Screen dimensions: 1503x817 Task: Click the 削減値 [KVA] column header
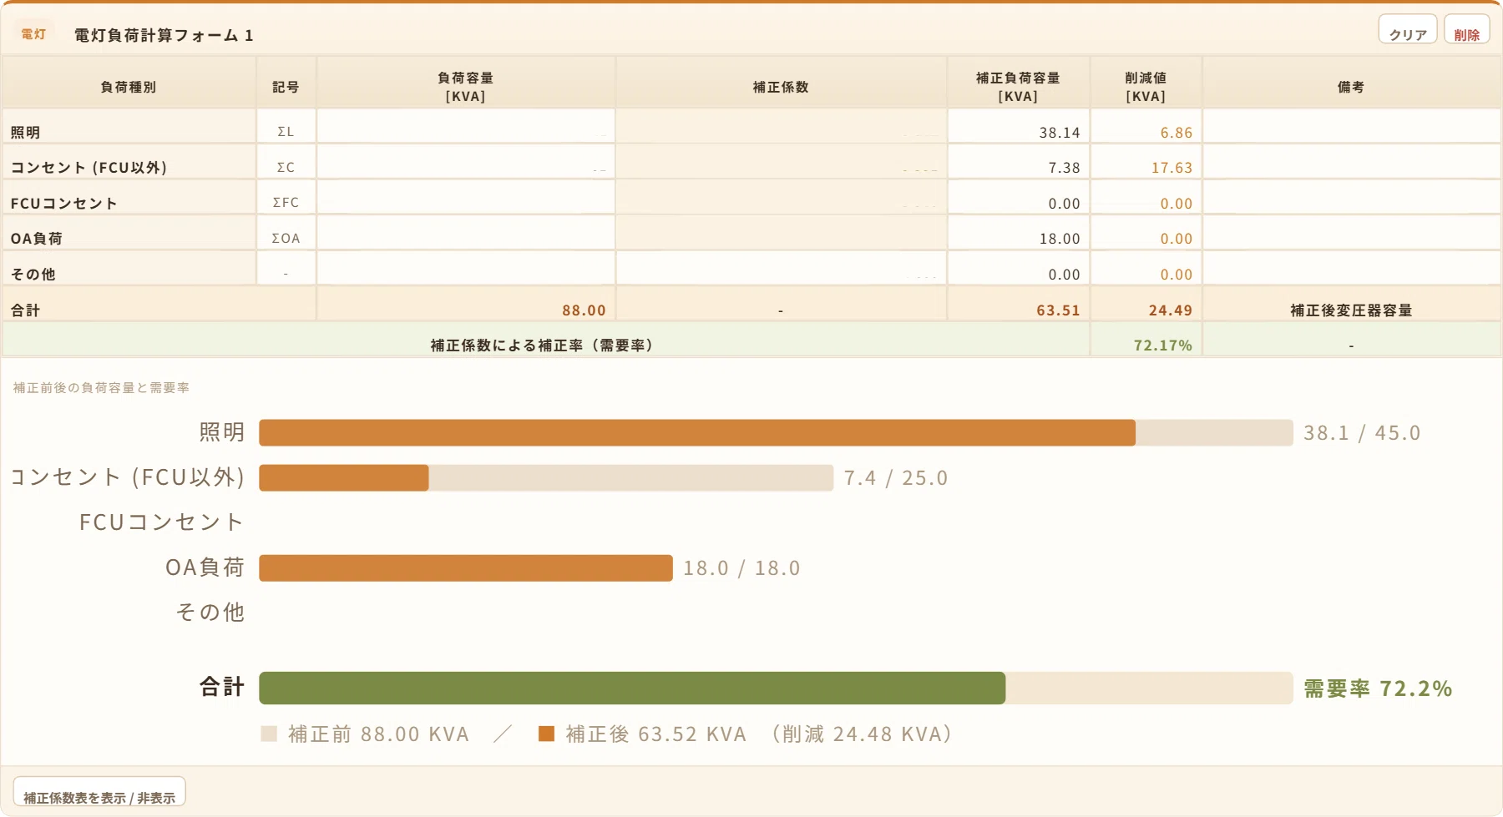tap(1146, 83)
